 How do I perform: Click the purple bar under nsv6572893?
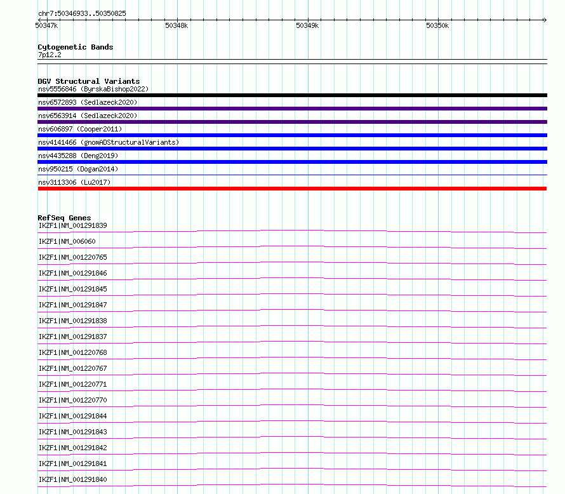[x=292, y=109]
